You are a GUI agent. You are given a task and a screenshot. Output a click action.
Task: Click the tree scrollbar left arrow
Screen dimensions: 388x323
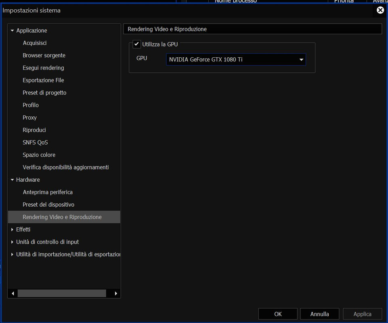pos(13,294)
